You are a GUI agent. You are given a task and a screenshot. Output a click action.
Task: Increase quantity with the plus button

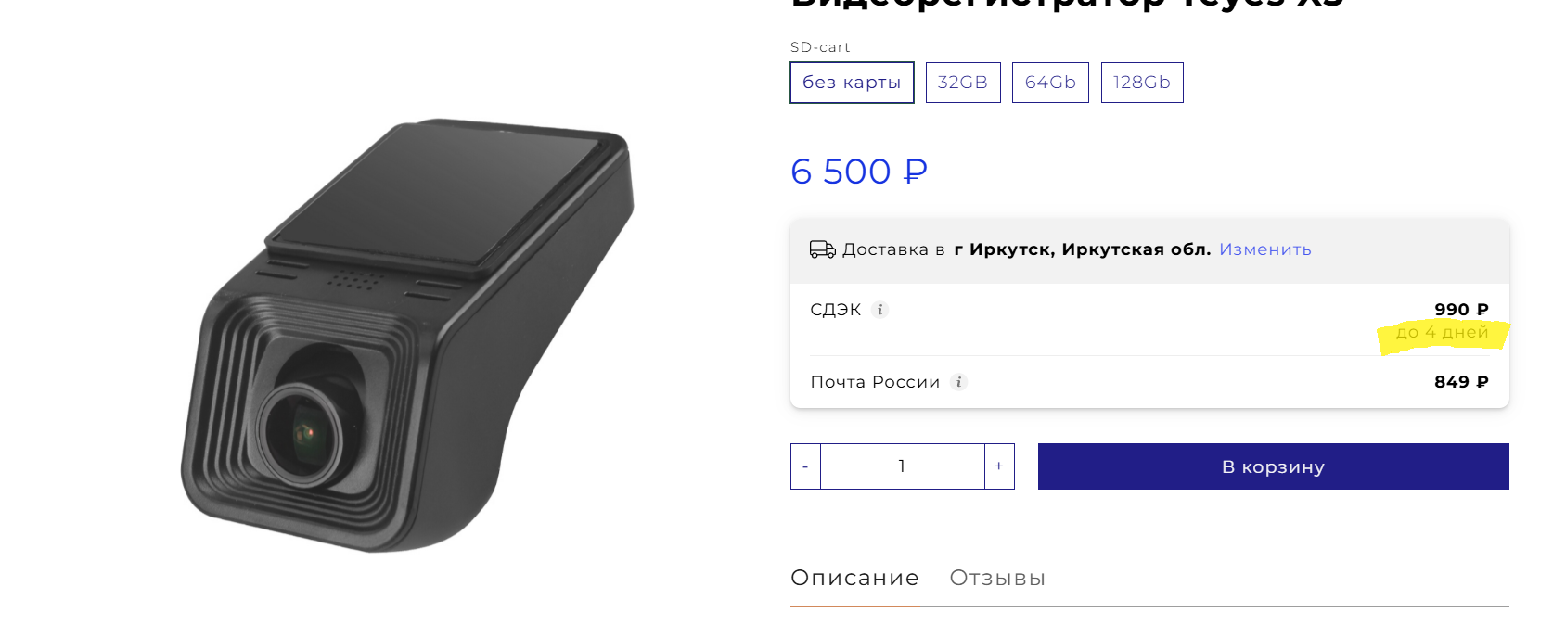coord(999,466)
